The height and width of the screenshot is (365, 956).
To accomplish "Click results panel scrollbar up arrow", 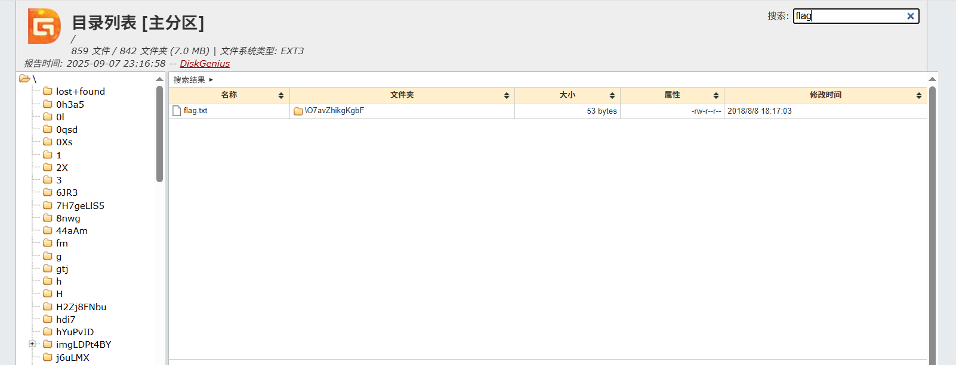I will (932, 79).
